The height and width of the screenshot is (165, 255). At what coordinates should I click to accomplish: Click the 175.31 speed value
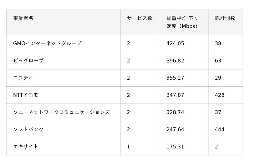(175, 147)
